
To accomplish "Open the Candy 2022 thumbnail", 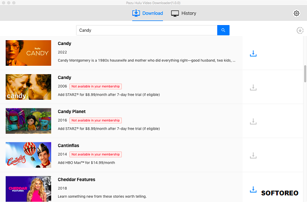I will [28, 53].
